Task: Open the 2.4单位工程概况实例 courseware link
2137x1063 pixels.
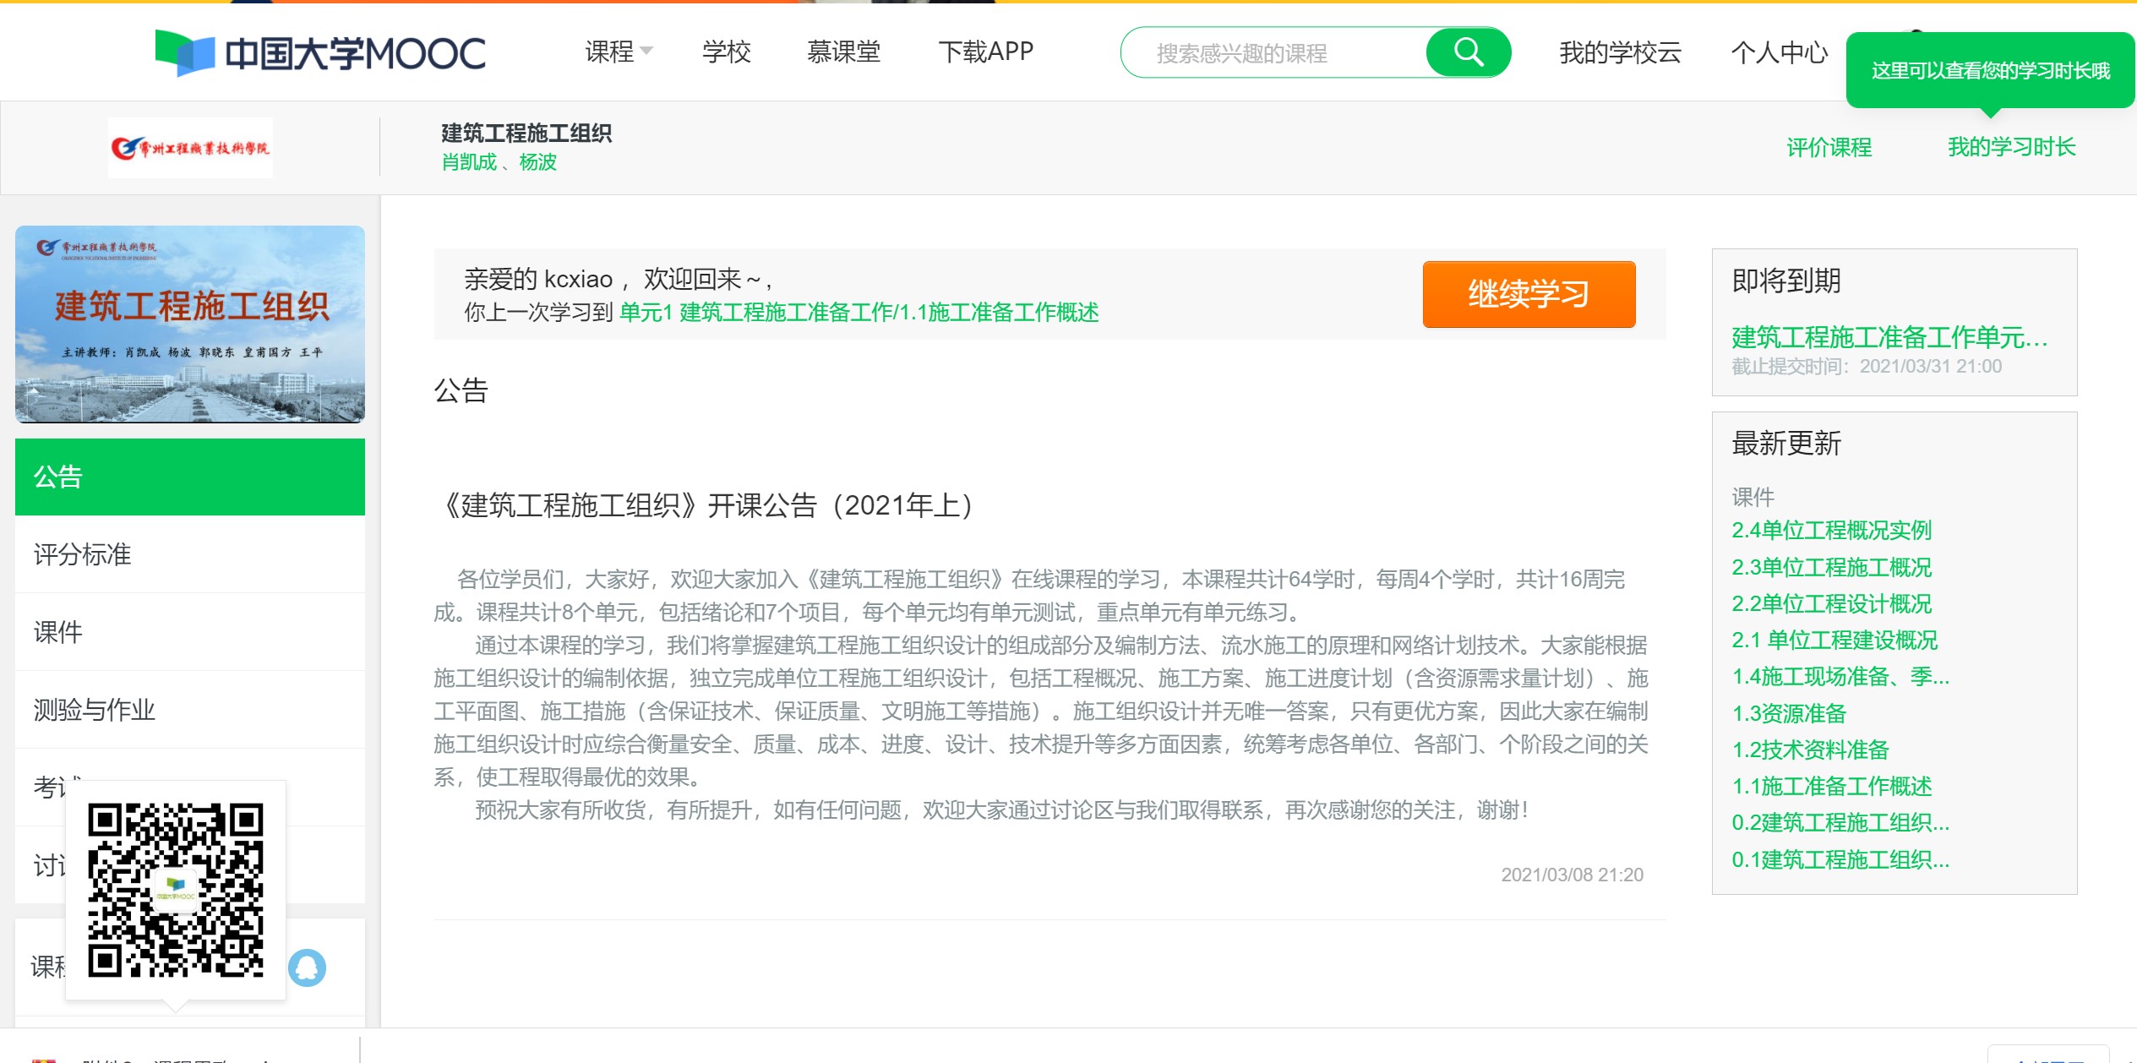Action: click(x=1831, y=531)
